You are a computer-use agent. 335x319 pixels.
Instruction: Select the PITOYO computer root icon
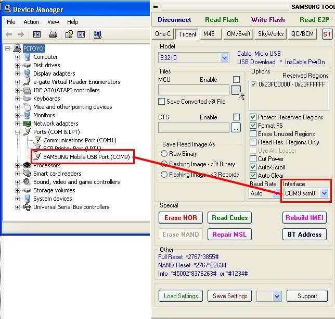coord(17,48)
